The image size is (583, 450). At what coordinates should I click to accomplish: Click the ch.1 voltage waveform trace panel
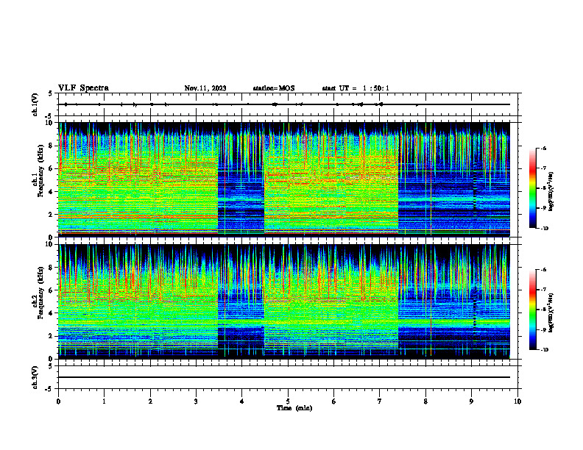pyautogui.click(x=288, y=104)
